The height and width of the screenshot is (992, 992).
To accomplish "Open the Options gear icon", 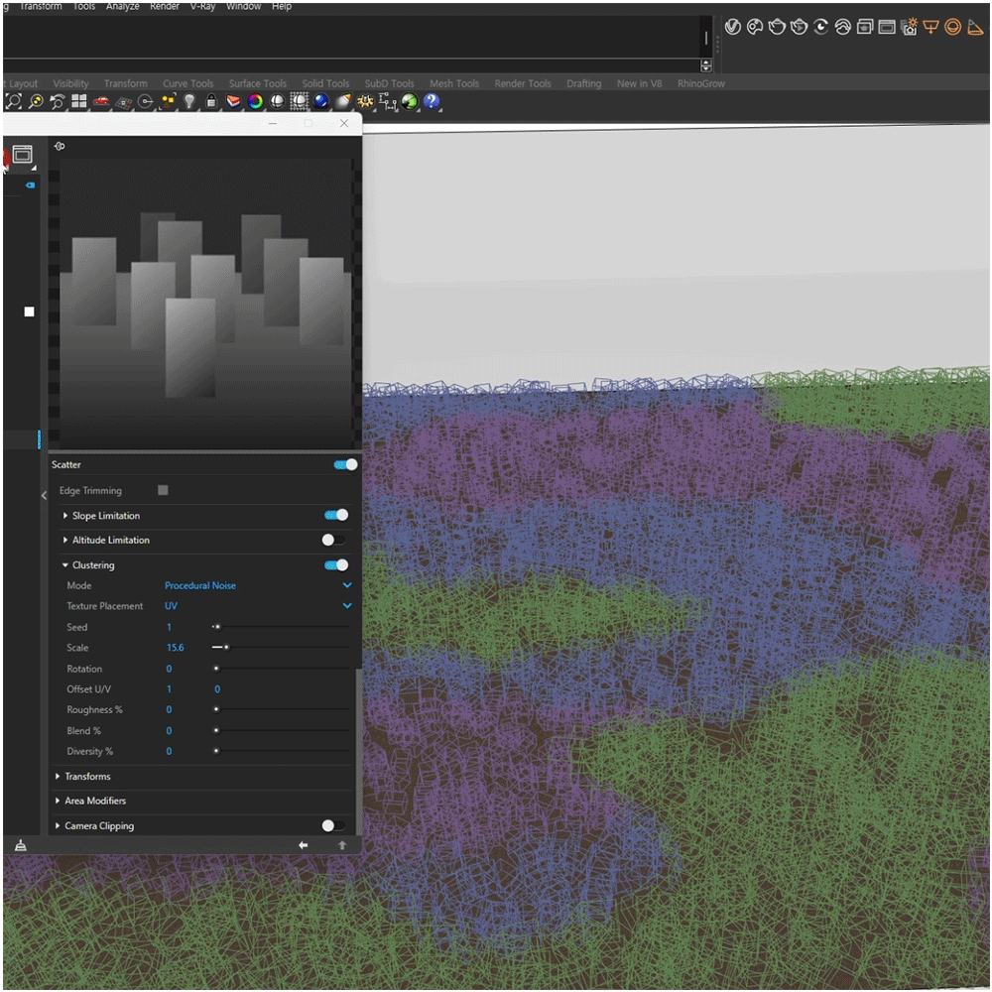I will pos(365,101).
